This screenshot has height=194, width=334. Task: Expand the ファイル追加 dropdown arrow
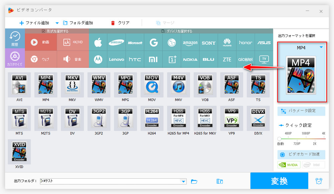pyautogui.click(x=57, y=23)
